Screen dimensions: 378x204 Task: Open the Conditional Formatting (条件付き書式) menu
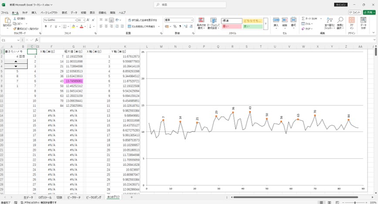click(201, 23)
